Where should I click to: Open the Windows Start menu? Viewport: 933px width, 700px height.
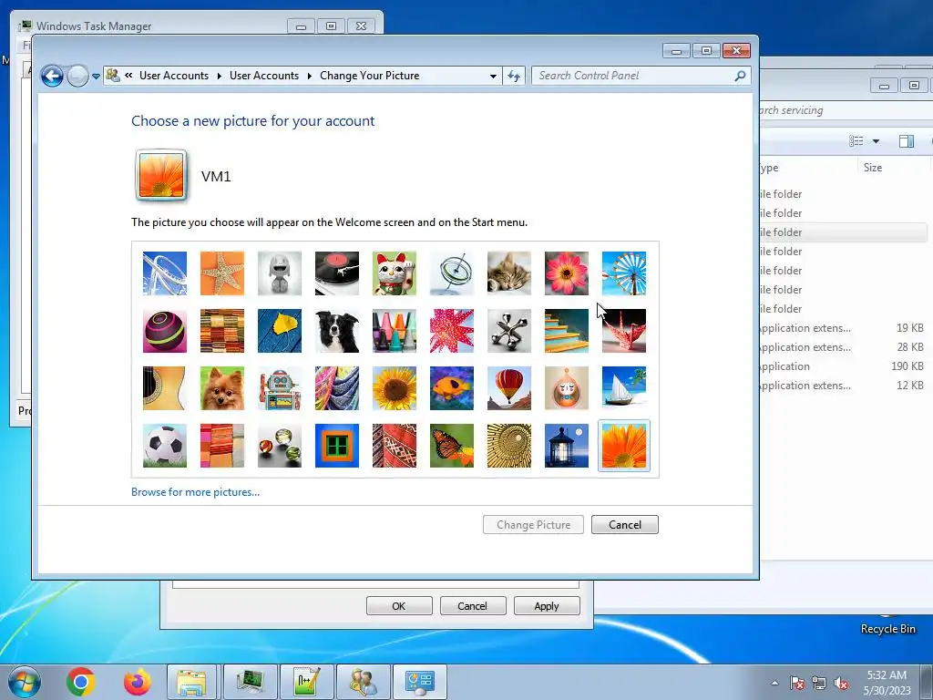coord(25,682)
